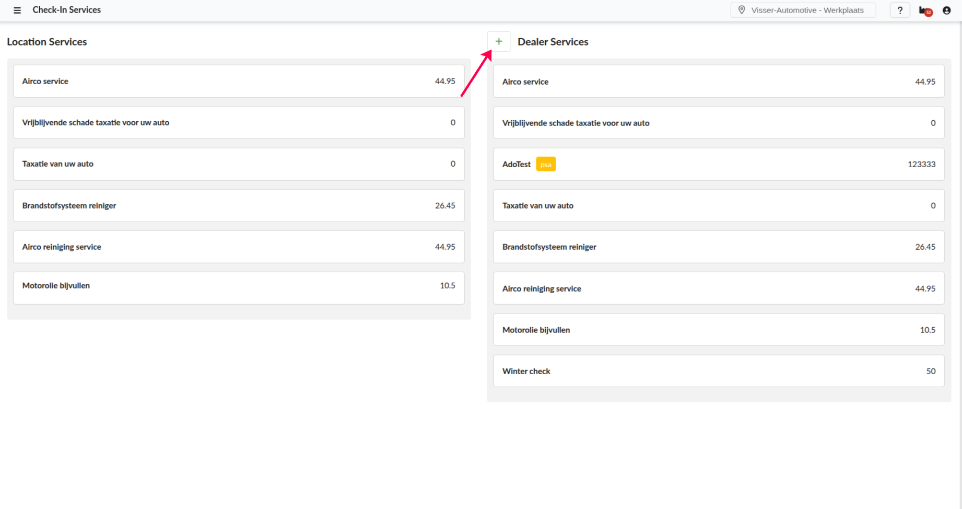
Task: Open Vrijblijvende schade taxatie in Location Services
Action: click(x=239, y=122)
